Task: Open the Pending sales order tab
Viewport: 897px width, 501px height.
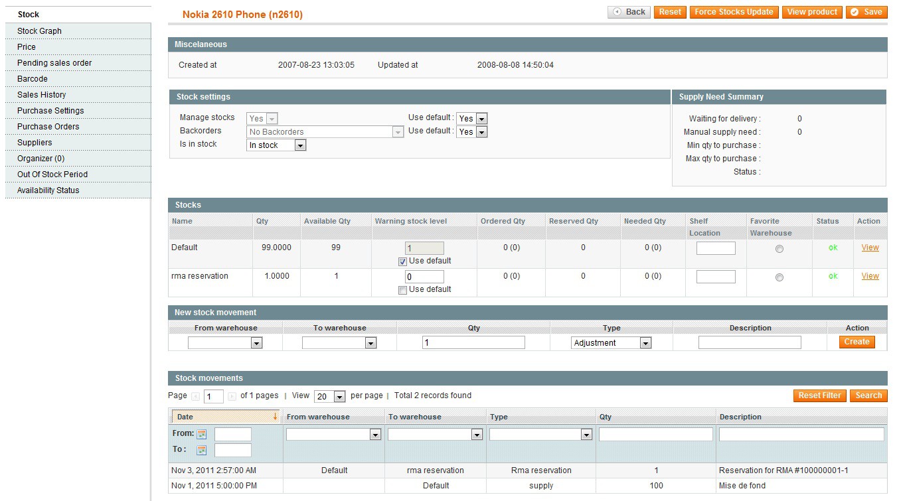Action: click(x=78, y=63)
